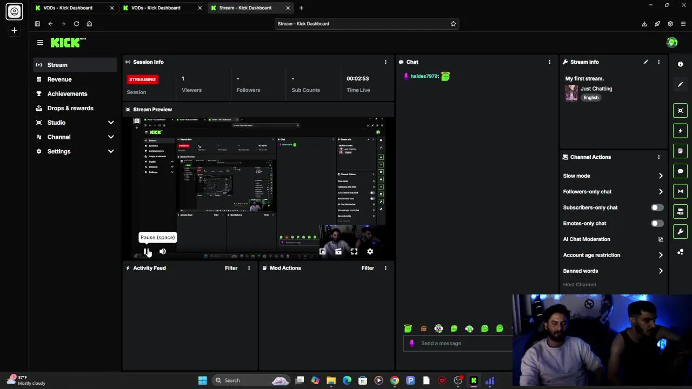Click the three-dots cluster icon in right sidebar
Image resolution: width=692 pixels, height=389 pixels.
click(681, 252)
